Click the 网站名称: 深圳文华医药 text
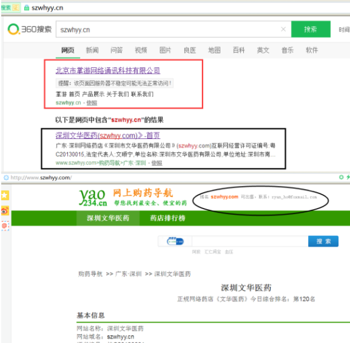The image size is (350, 343). coord(110,328)
